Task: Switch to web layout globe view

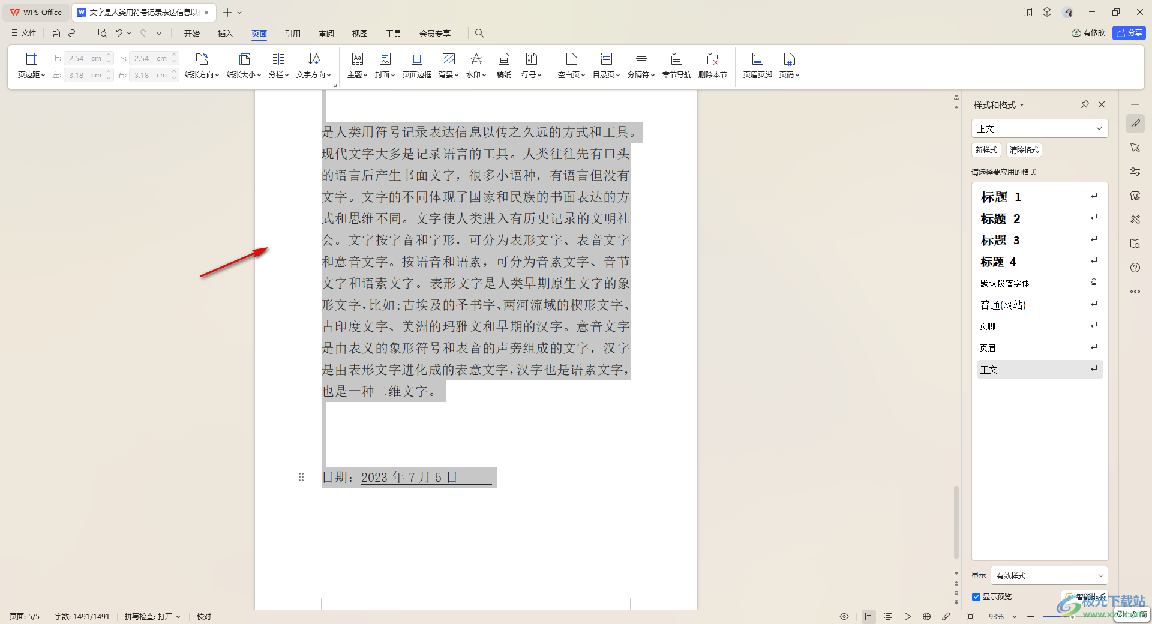Action: click(x=926, y=616)
